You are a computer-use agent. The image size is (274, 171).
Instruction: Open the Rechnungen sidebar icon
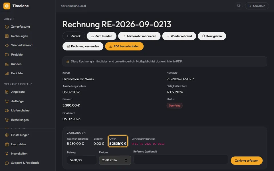tap(7, 36)
